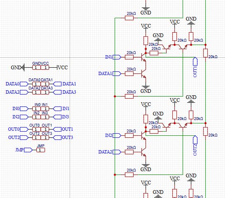Select the transistor driven by the IN1 resistor
This screenshot has width=225, height=198.
pyautogui.click(x=144, y=57)
